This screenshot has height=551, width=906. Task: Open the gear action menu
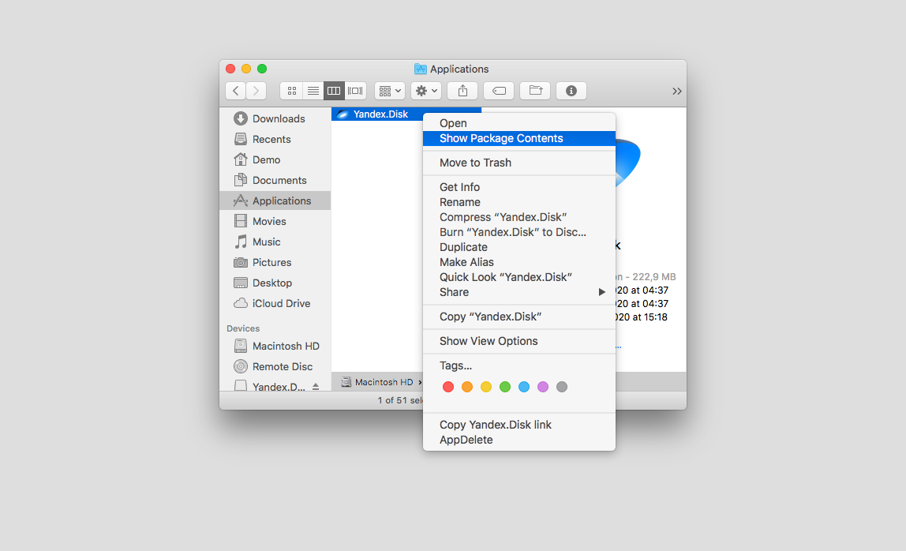click(x=426, y=91)
